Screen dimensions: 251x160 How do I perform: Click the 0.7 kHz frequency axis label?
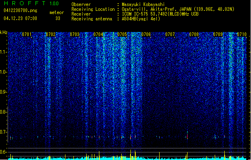4,132
